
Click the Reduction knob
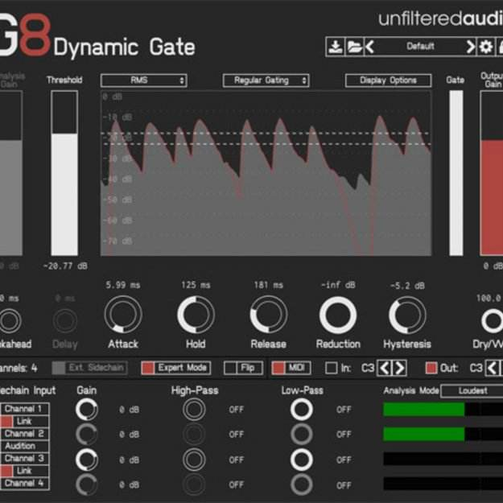(338, 315)
